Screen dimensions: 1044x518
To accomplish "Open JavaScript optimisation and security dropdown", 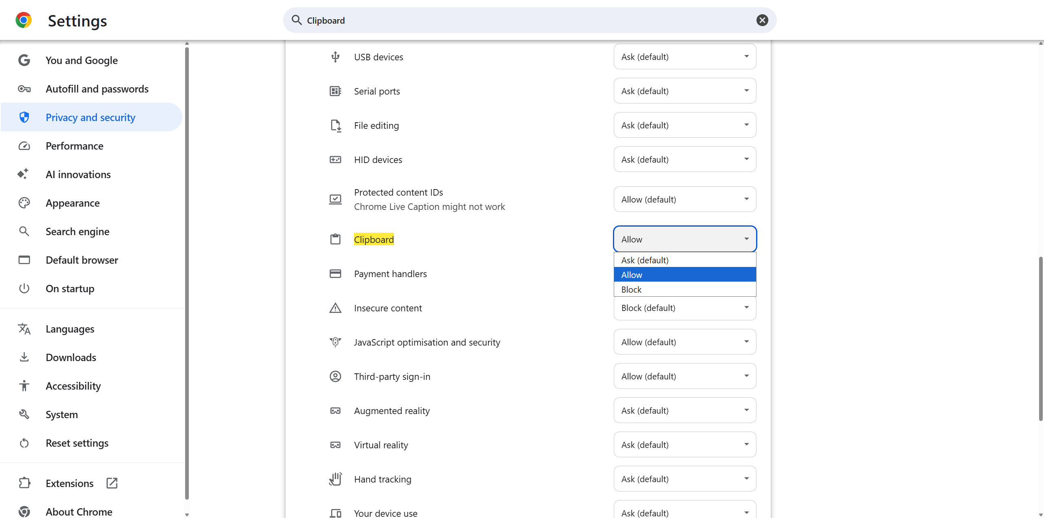I will coord(684,342).
